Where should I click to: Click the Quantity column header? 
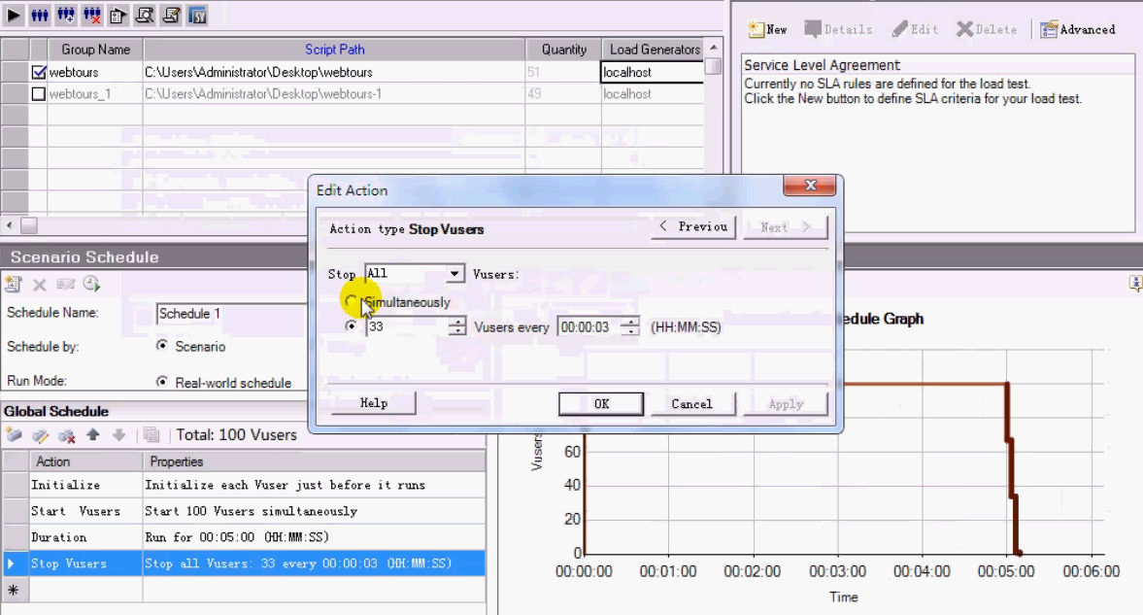point(563,50)
